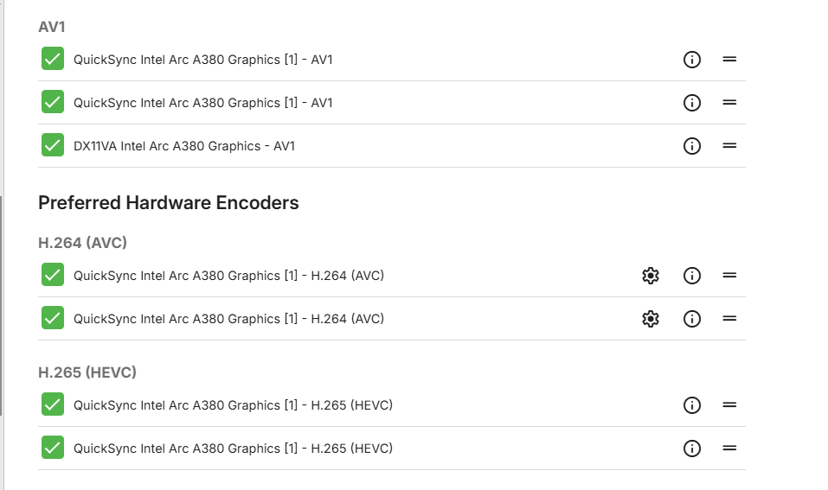Click drag handle of second H.264 encoder
Viewport: 828px width, 490px height.
pos(729,319)
